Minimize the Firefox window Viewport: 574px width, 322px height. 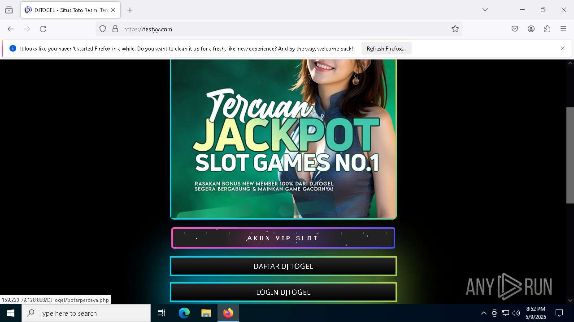(522, 10)
